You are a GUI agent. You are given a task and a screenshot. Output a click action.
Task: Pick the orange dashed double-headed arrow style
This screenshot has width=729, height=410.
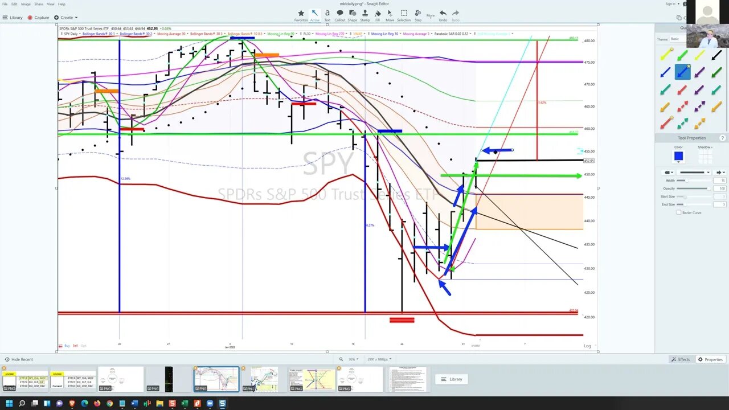pyautogui.click(x=699, y=123)
